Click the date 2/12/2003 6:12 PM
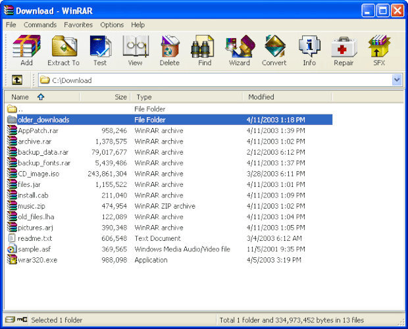 tap(276, 152)
